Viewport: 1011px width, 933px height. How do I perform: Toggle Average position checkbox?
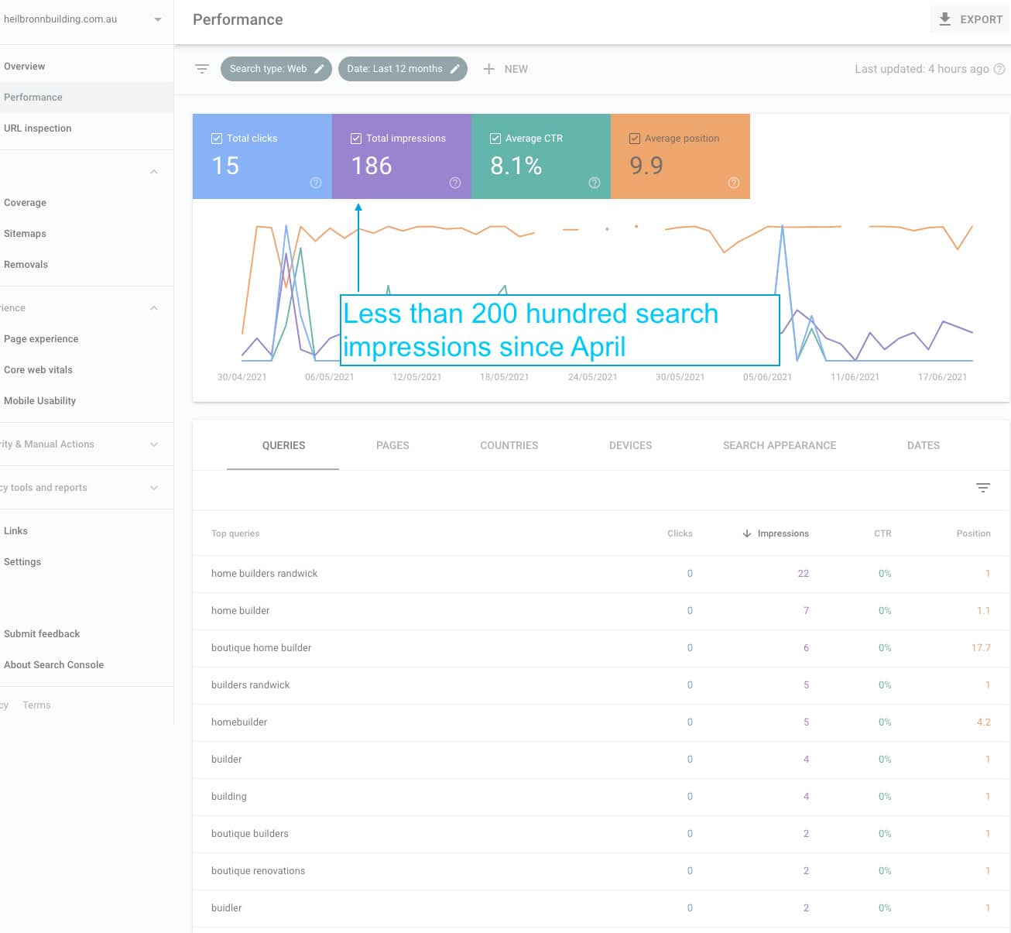635,139
